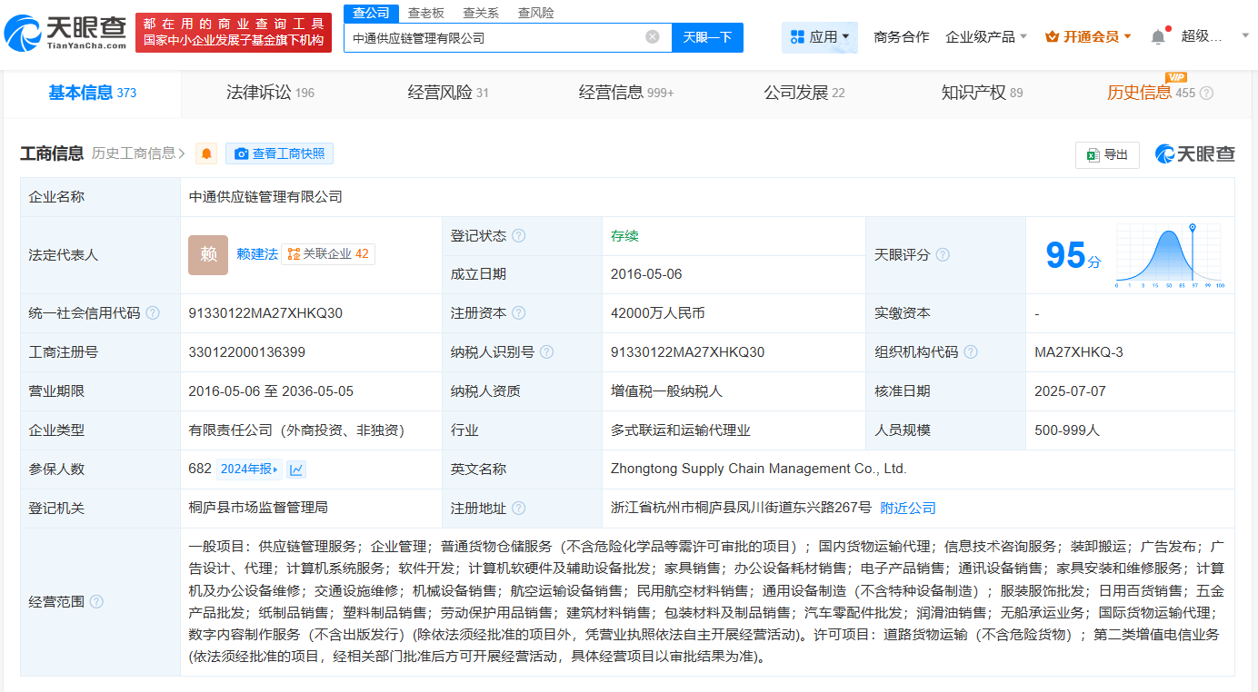The image size is (1258, 692).
Task: Click the 95分 score distribution chart
Action: click(1171, 256)
